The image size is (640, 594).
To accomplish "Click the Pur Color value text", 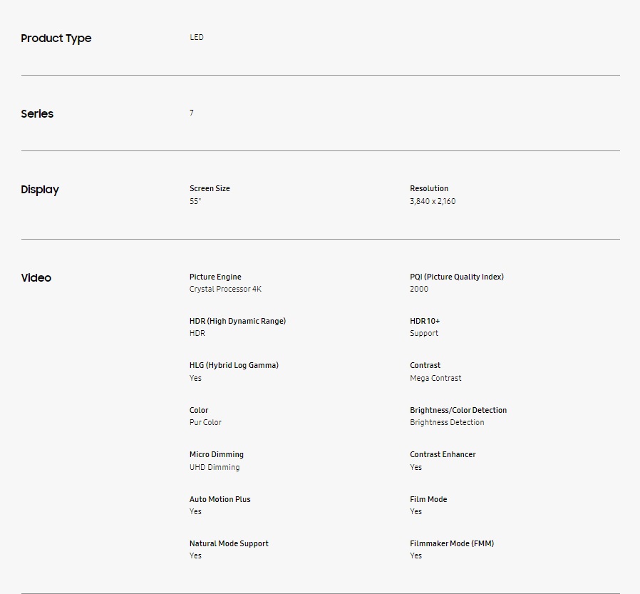I will click(205, 422).
